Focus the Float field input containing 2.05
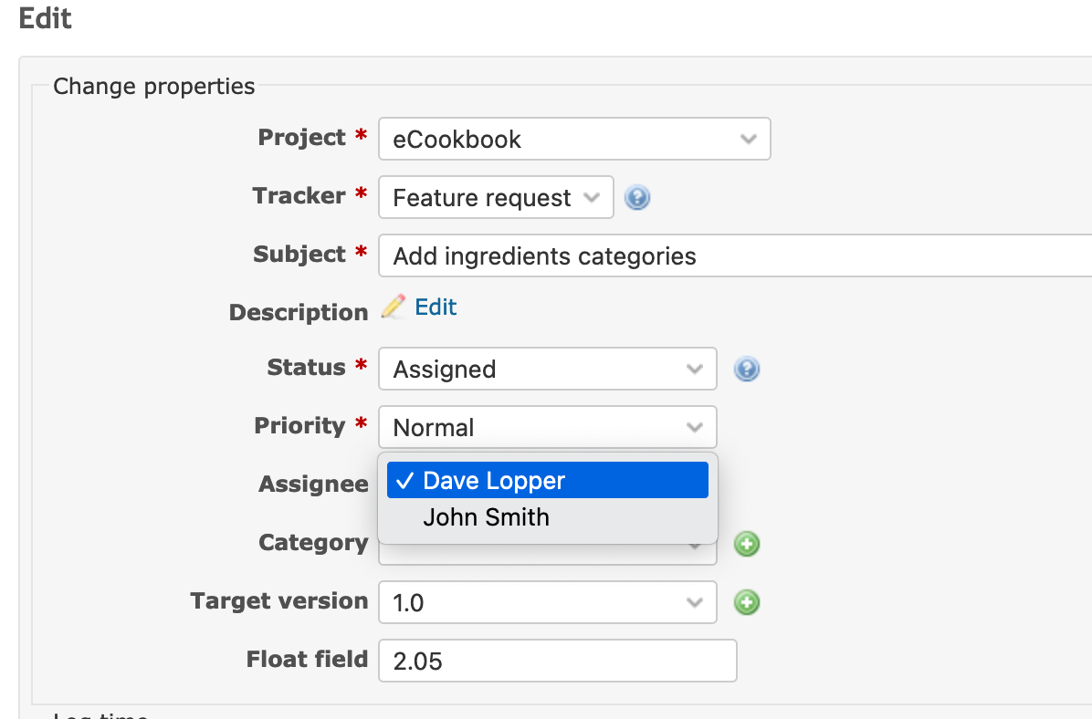Screen dimensions: 1092x719 tap(558, 661)
